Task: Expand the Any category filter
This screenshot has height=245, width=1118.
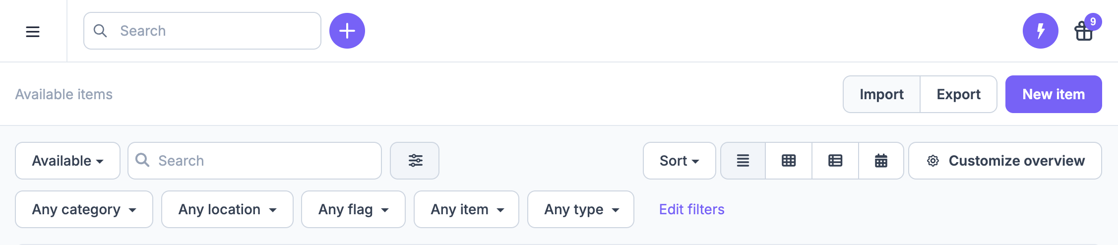Action: click(x=84, y=209)
